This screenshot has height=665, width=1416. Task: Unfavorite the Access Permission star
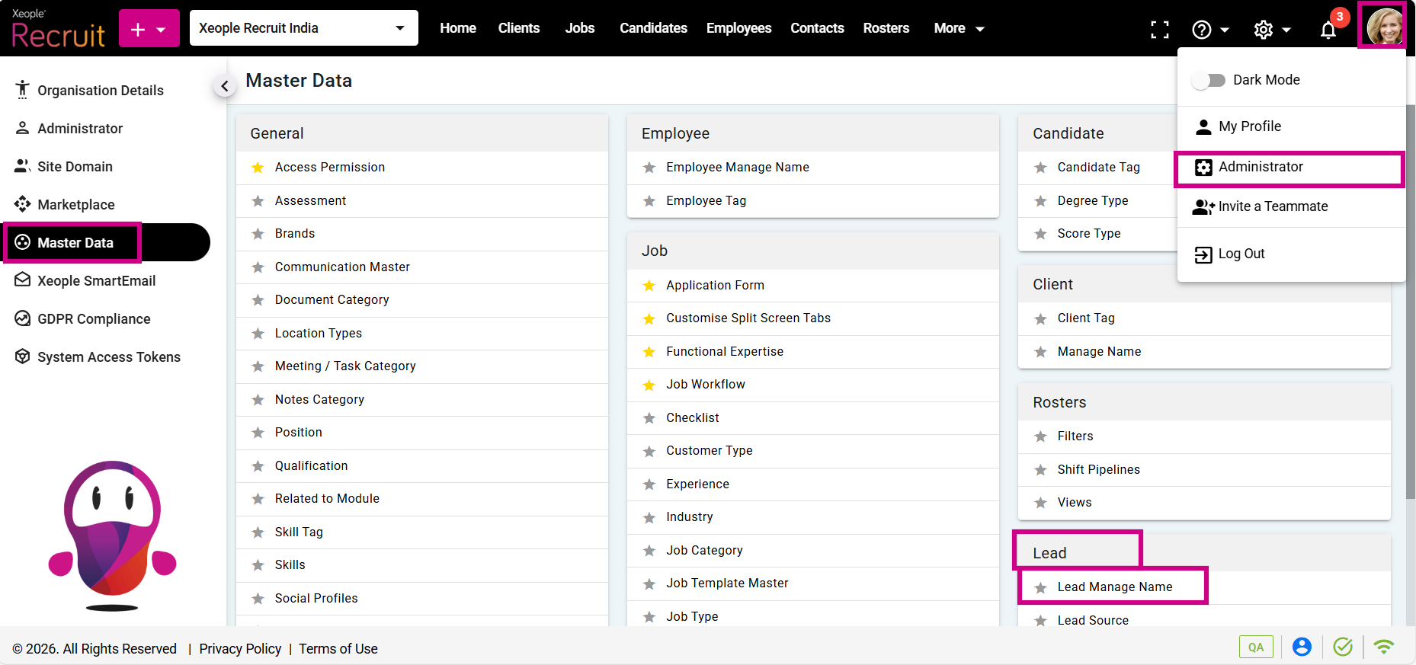click(x=258, y=168)
